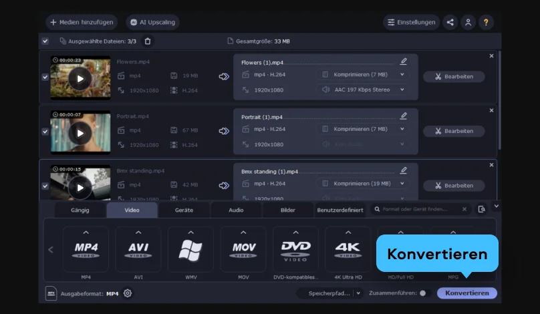Click the purple Konvertieren button
The height and width of the screenshot is (314, 540).
coord(467,293)
